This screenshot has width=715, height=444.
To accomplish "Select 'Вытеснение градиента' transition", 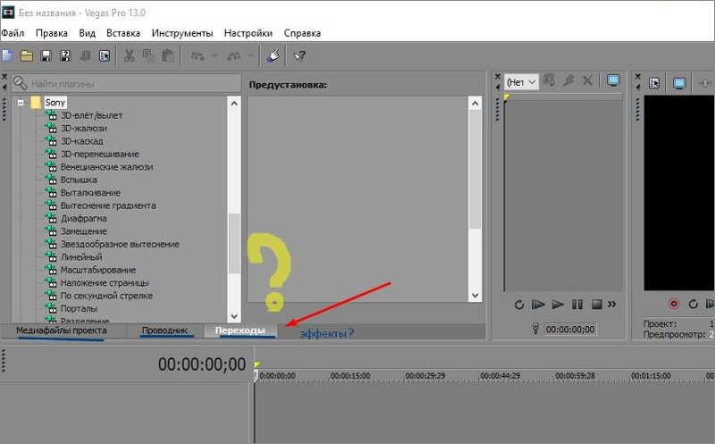I will point(108,205).
